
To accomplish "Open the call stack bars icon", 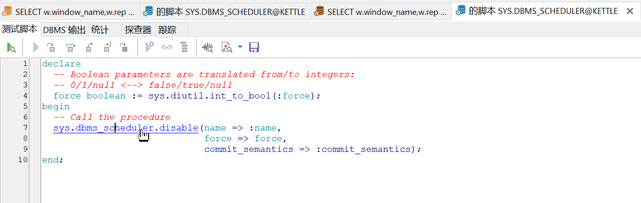I will point(184,47).
